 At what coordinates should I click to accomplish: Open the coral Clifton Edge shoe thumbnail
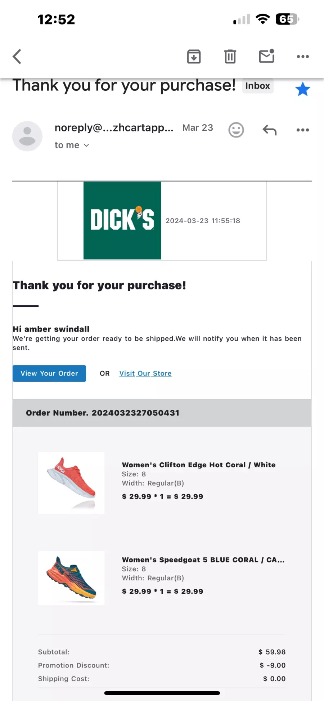click(x=71, y=483)
